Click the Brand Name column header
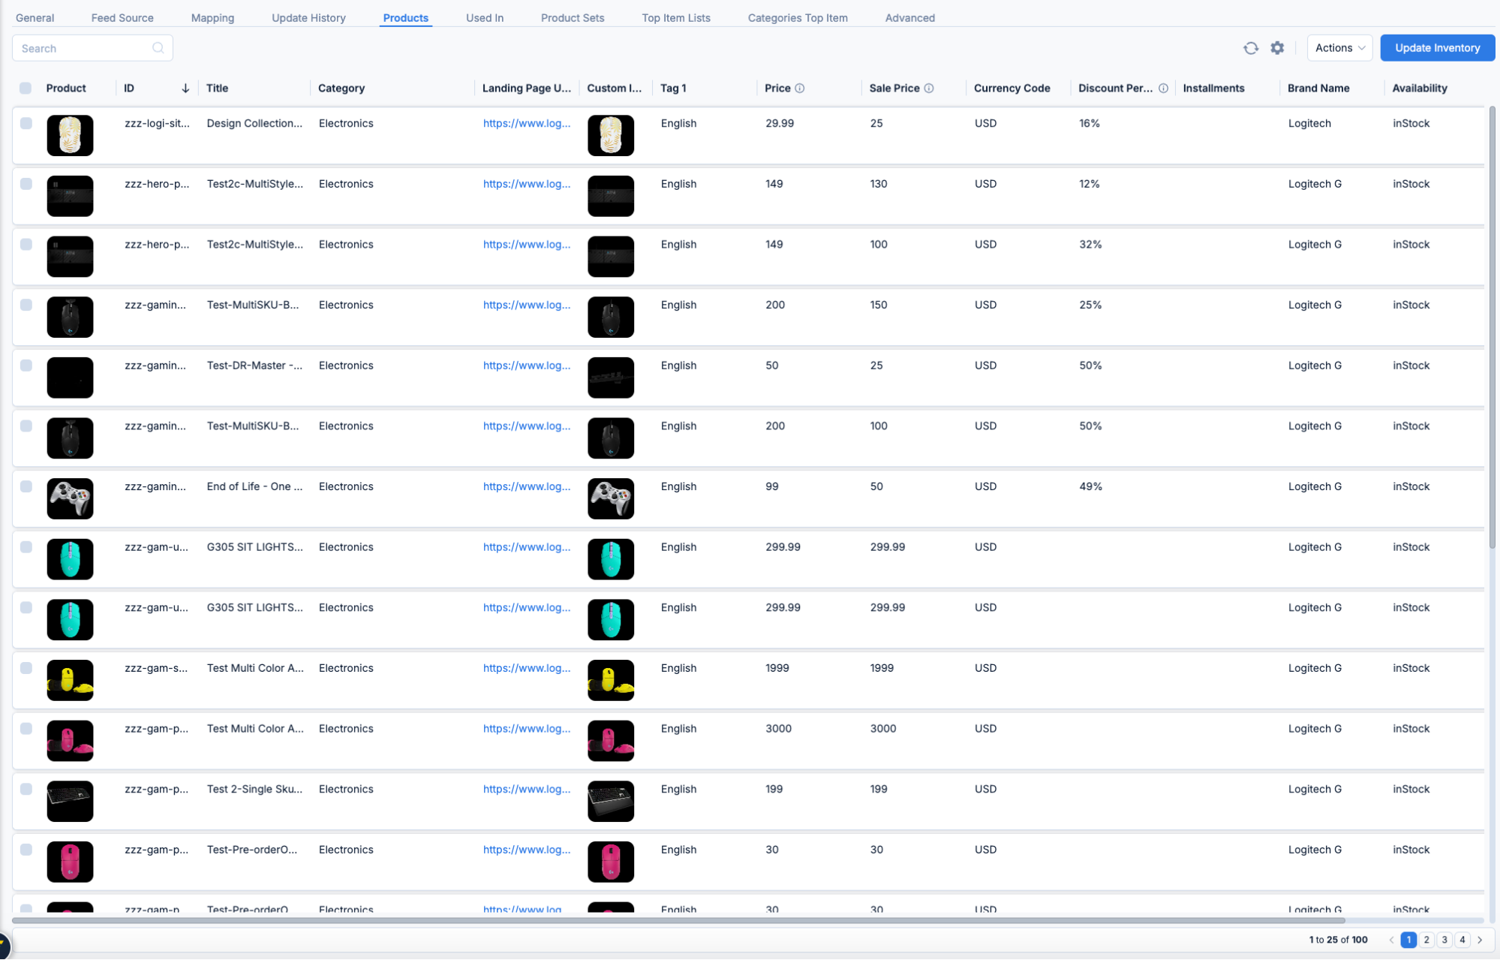Image resolution: width=1500 pixels, height=960 pixels. click(1318, 89)
